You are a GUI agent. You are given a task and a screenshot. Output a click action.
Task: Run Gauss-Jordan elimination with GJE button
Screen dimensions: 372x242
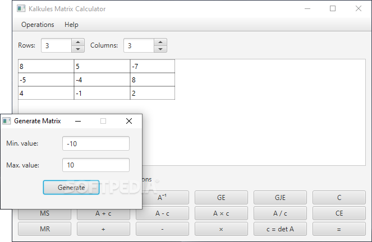pyautogui.click(x=280, y=198)
